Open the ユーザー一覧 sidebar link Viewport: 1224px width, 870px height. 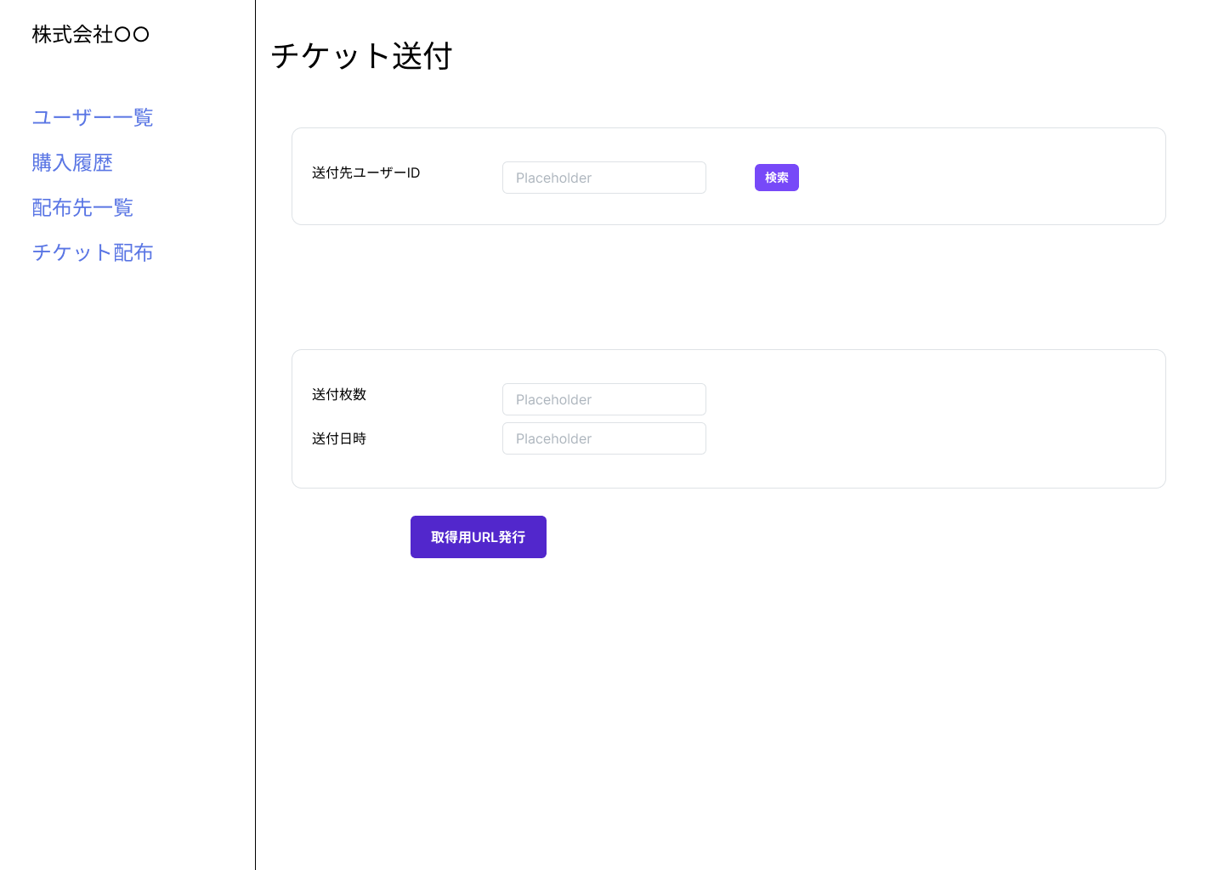click(x=93, y=117)
